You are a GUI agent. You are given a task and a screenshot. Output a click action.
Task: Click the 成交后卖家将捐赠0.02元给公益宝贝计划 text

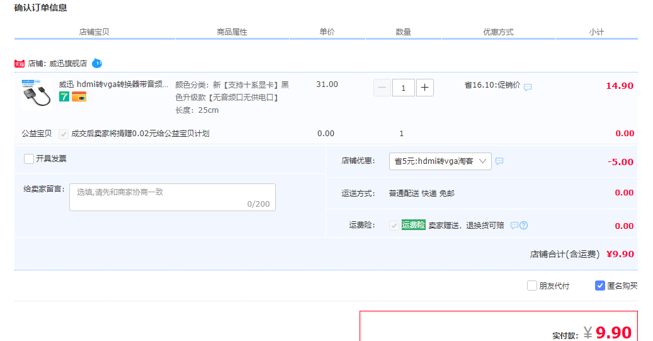click(x=140, y=134)
